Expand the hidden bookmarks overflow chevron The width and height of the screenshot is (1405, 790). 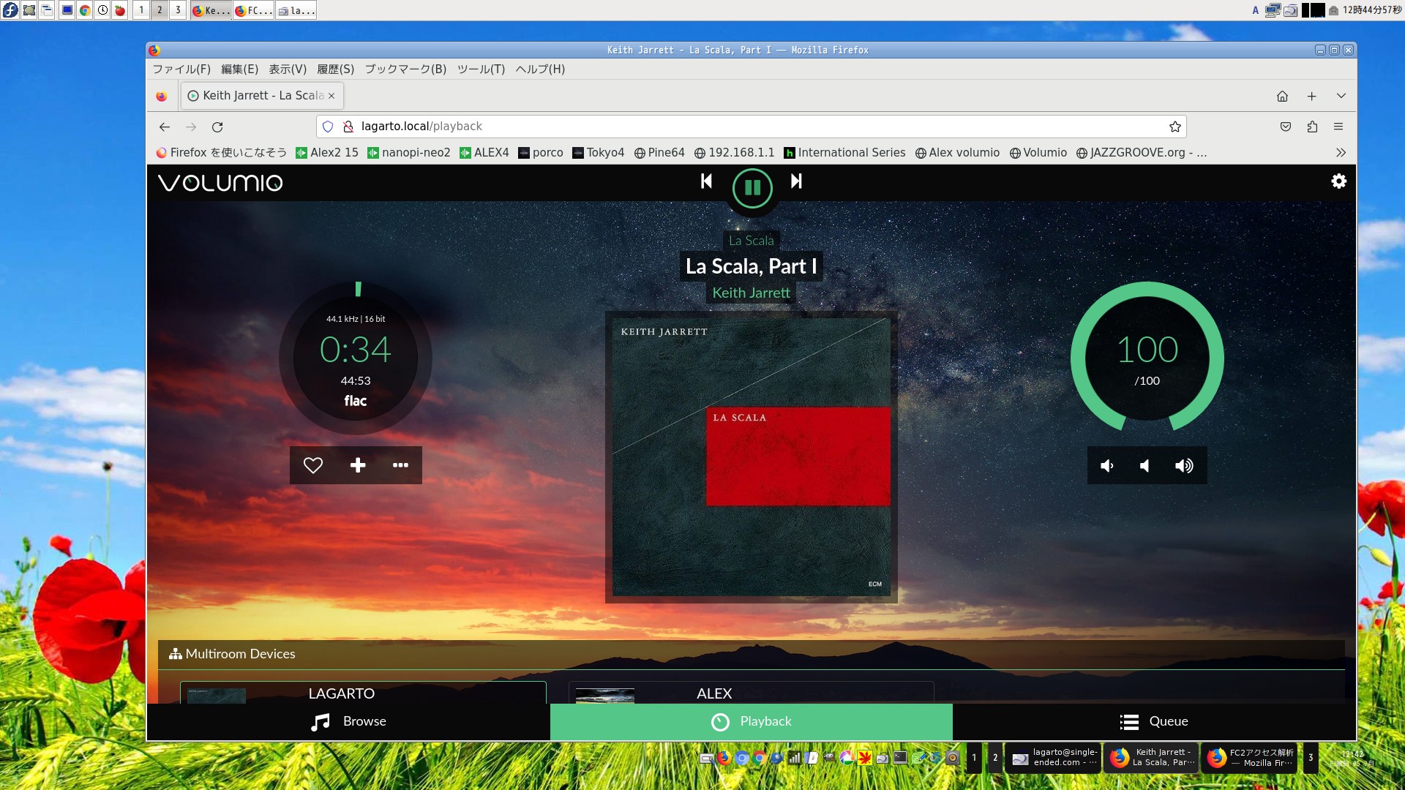[x=1341, y=153]
